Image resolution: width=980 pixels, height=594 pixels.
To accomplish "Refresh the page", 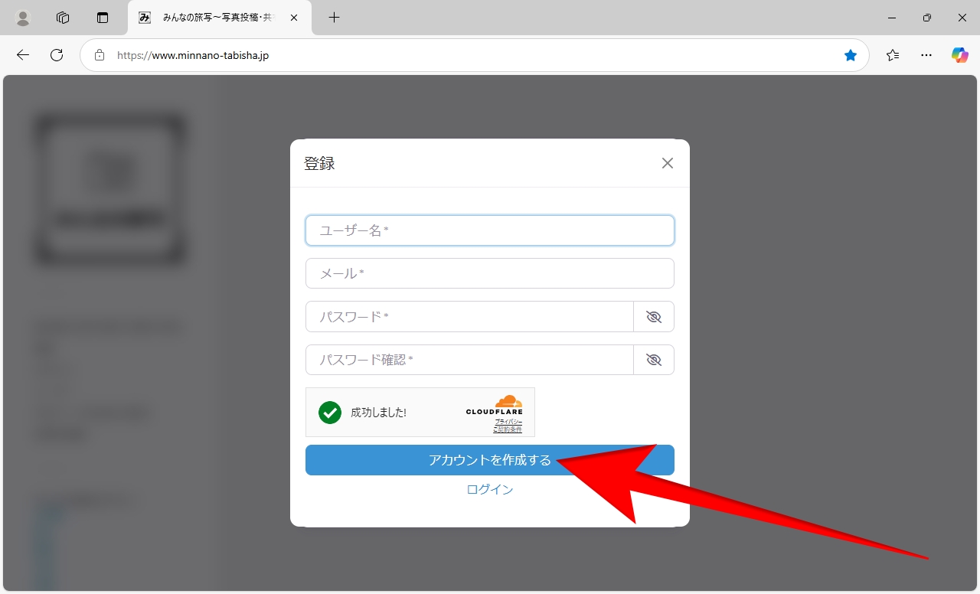I will click(57, 55).
